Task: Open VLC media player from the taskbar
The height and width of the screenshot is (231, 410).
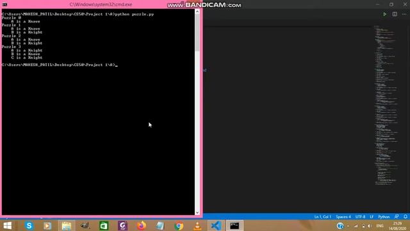Action: pyautogui.click(x=197, y=225)
